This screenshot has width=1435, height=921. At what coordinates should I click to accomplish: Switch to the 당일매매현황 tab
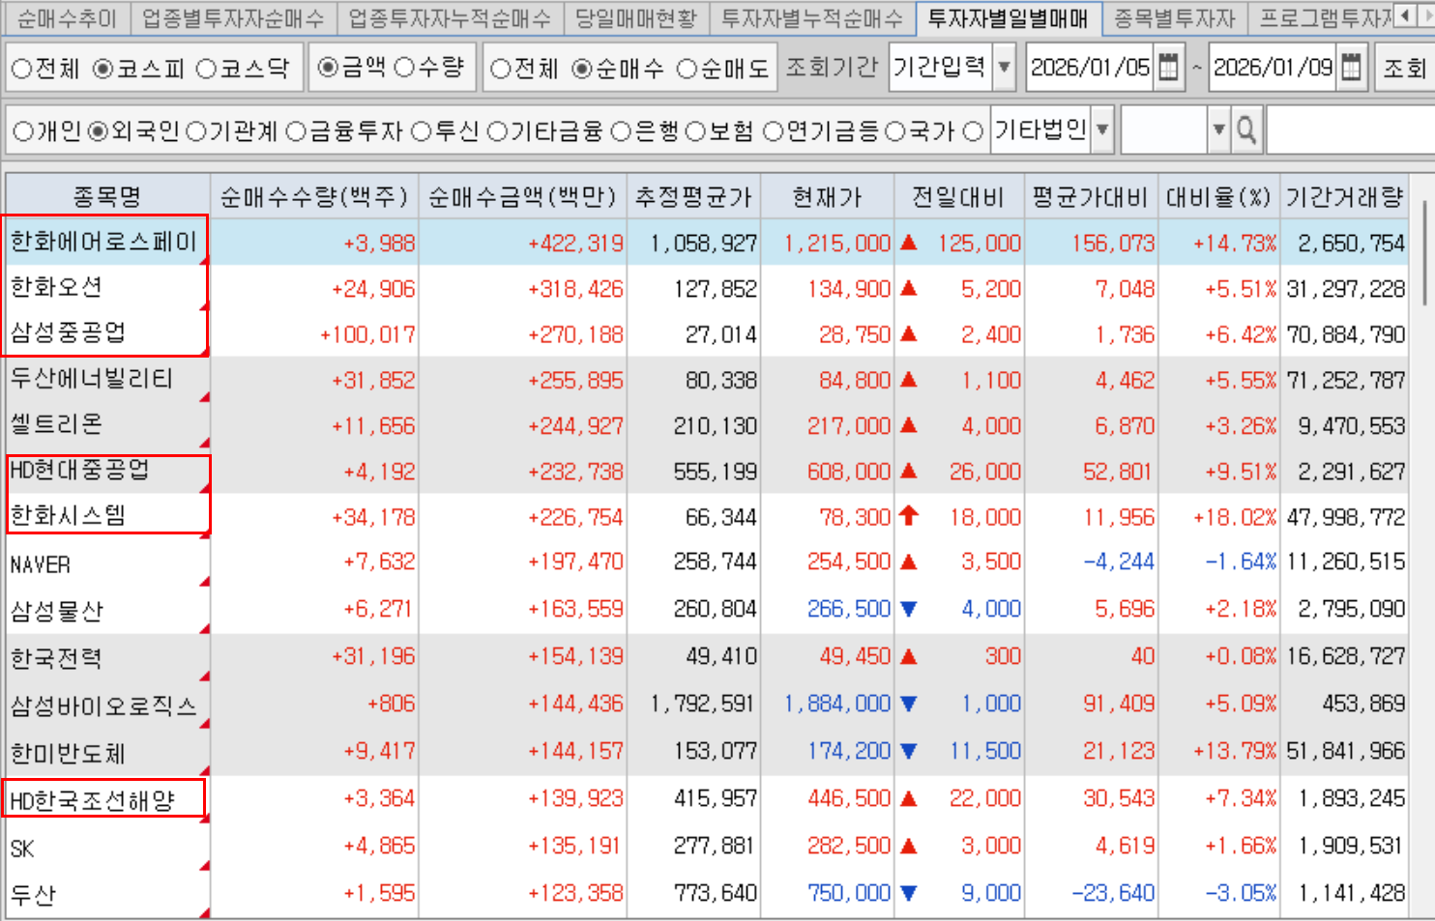(x=635, y=18)
